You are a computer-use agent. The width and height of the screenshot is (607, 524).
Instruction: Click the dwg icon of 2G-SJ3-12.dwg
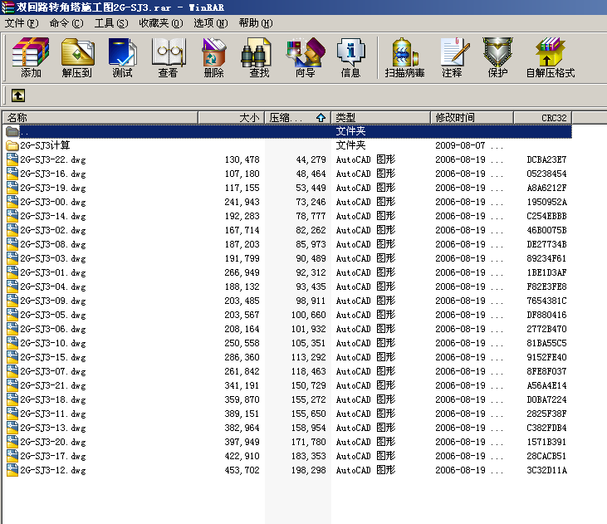pyautogui.click(x=12, y=470)
